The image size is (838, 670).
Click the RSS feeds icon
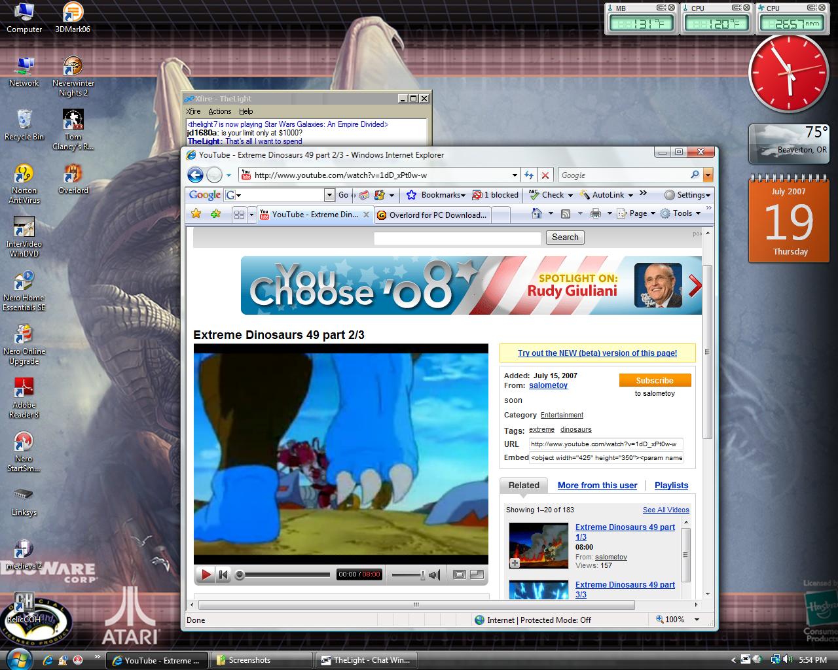click(x=566, y=213)
